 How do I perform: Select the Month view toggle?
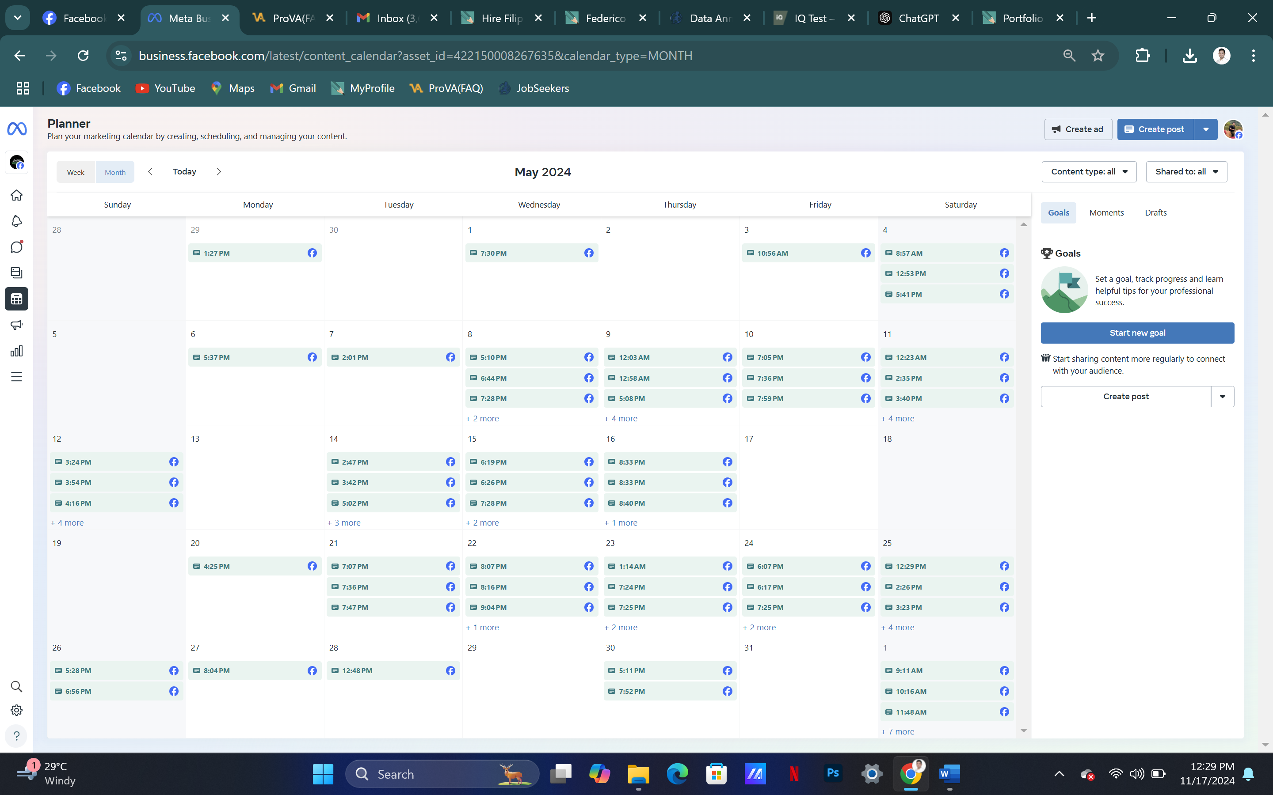point(114,172)
